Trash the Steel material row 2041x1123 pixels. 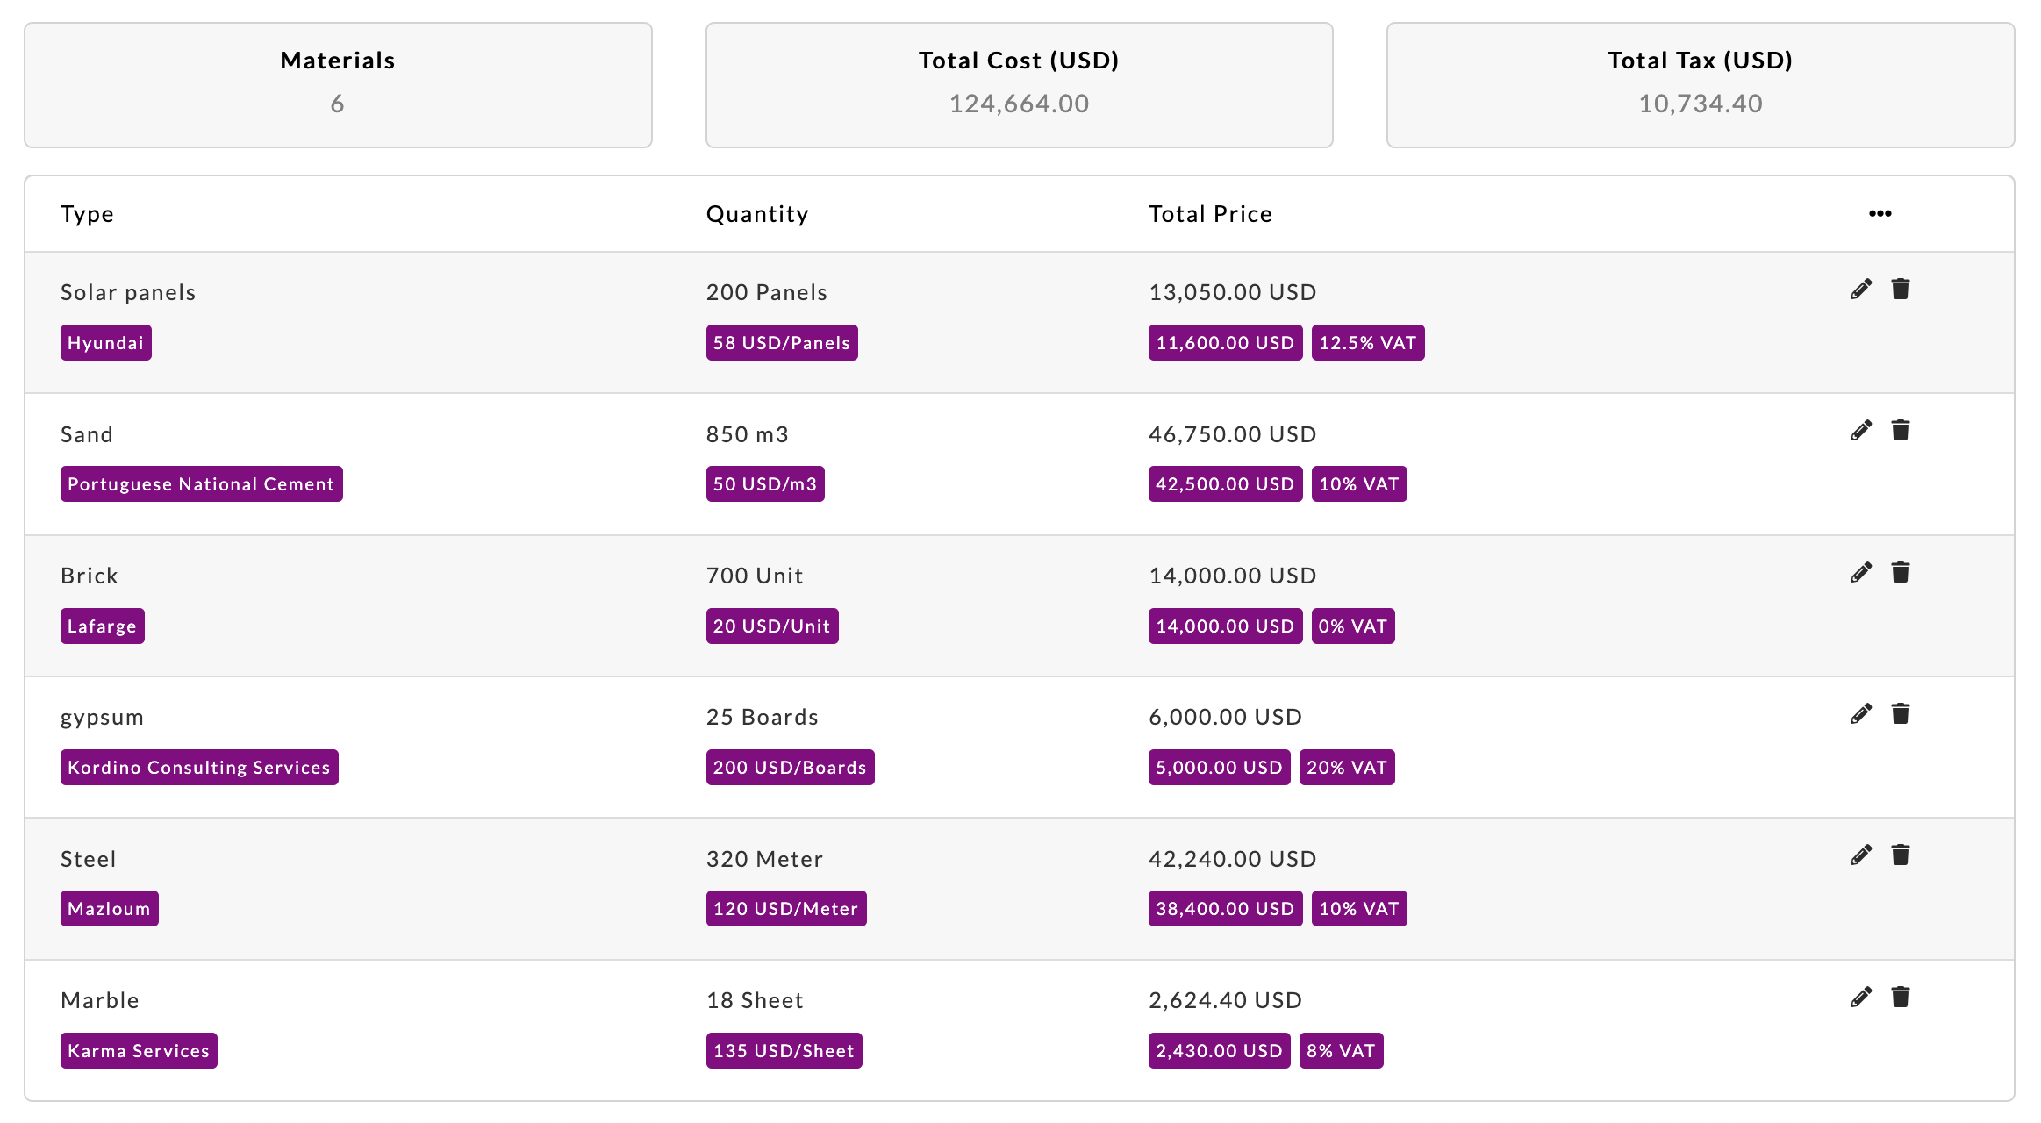1900,855
